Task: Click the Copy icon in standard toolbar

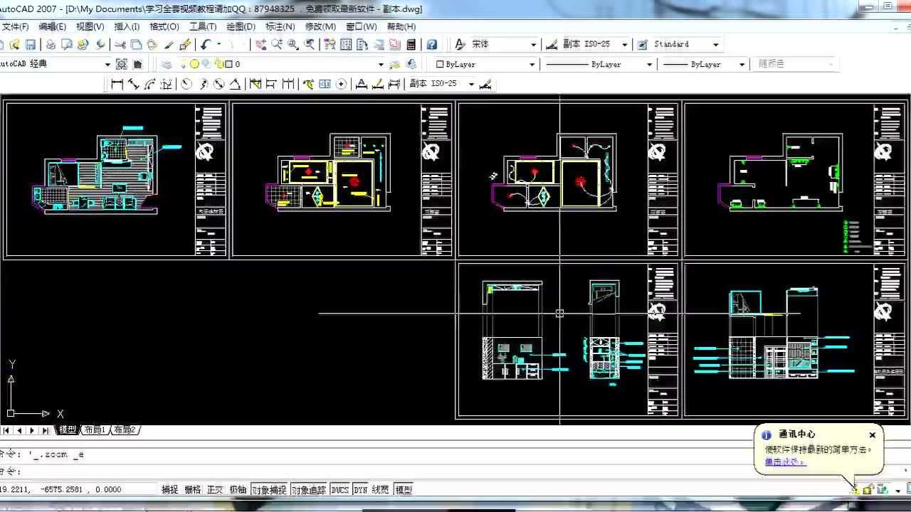Action: 135,44
